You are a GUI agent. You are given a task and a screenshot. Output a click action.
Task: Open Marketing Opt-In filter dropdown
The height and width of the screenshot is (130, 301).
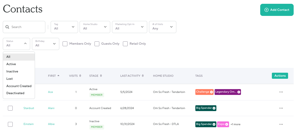coord(129,27)
